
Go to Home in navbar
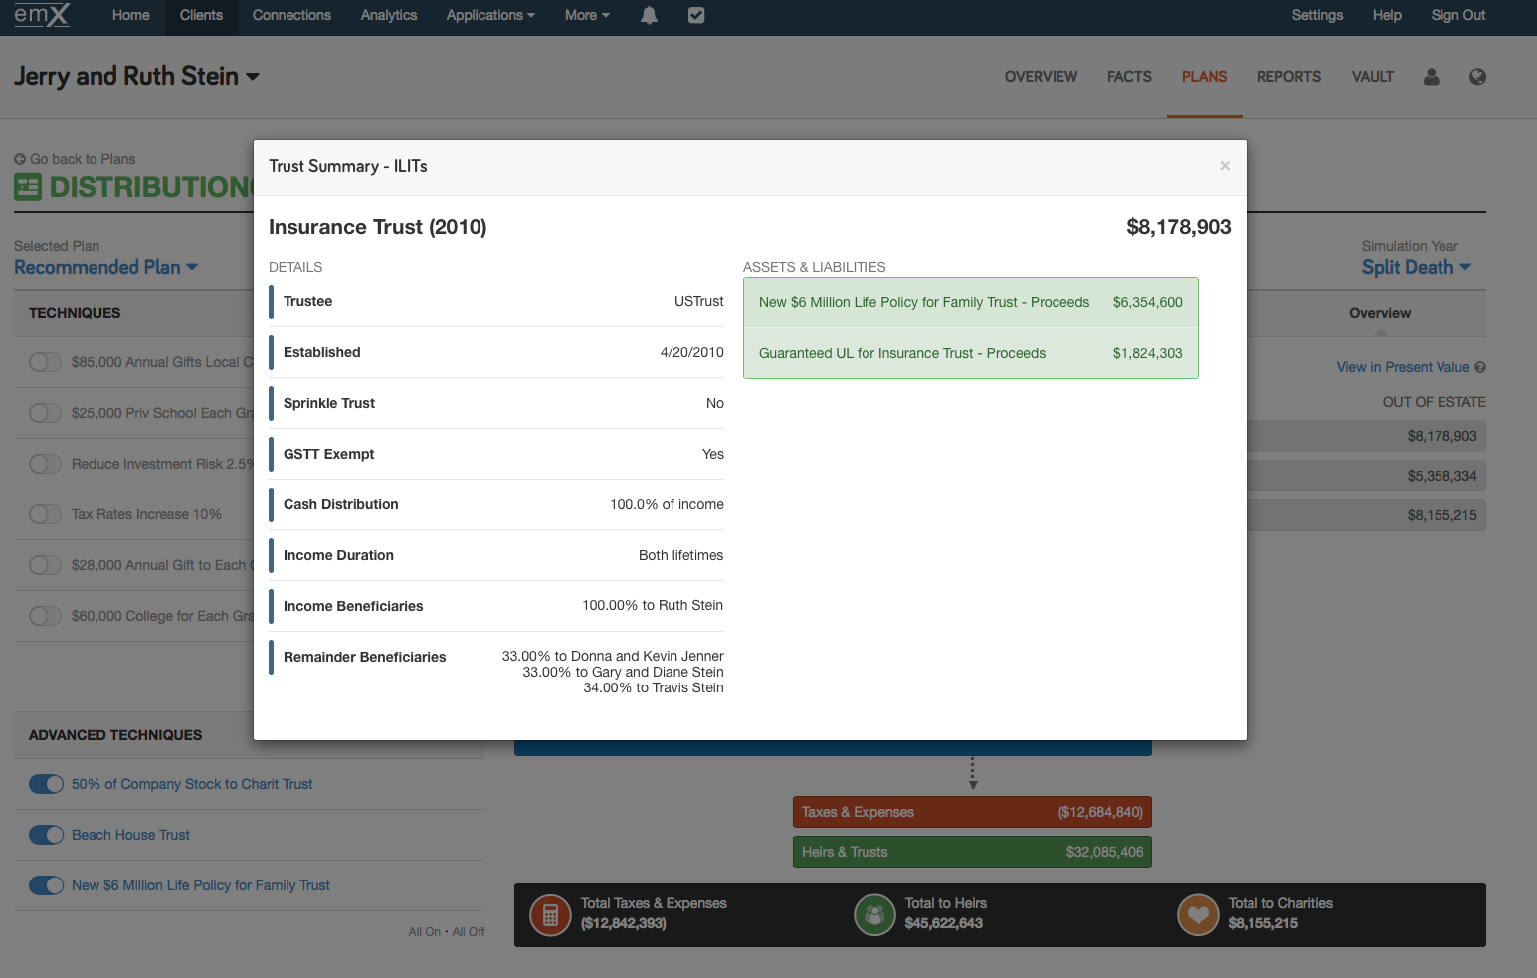130,15
